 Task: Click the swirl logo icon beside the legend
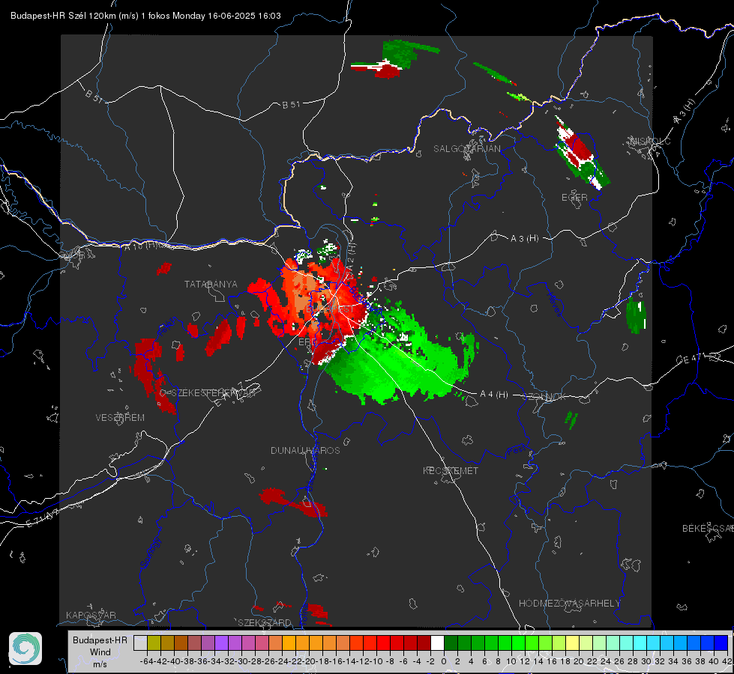point(25,649)
